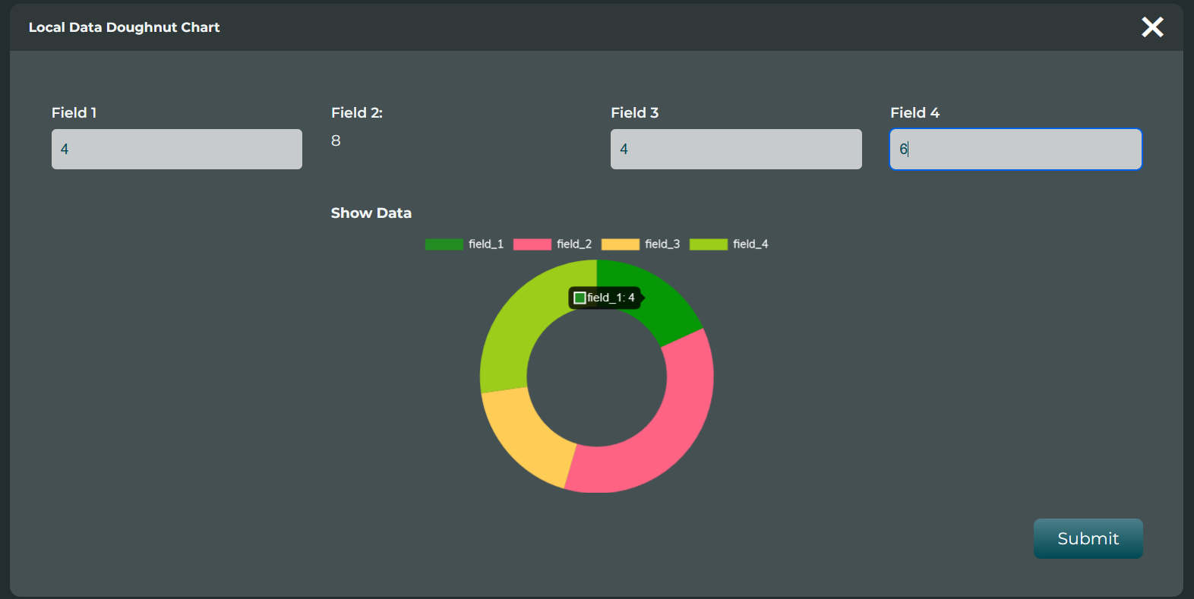Click the field_1: 4 chart tooltip
The image size is (1194, 599).
coord(605,298)
